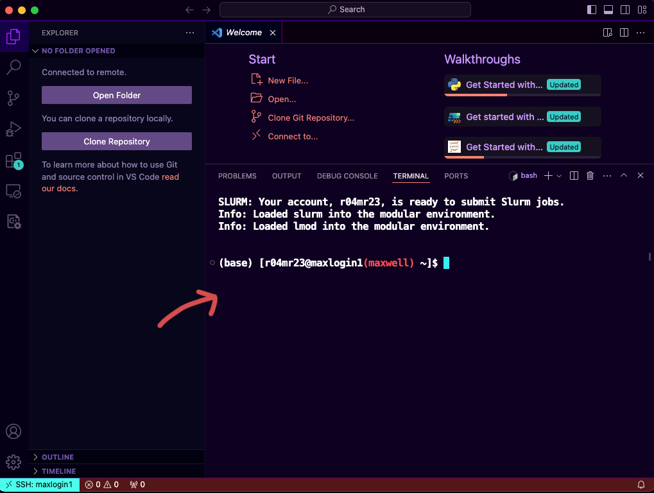
Task: Open the Clone Git Repository link
Action: 311,117
